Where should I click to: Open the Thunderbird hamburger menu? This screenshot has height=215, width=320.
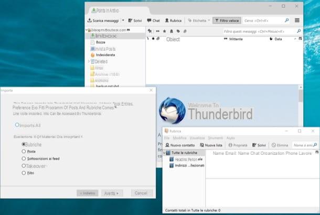tap(297, 20)
